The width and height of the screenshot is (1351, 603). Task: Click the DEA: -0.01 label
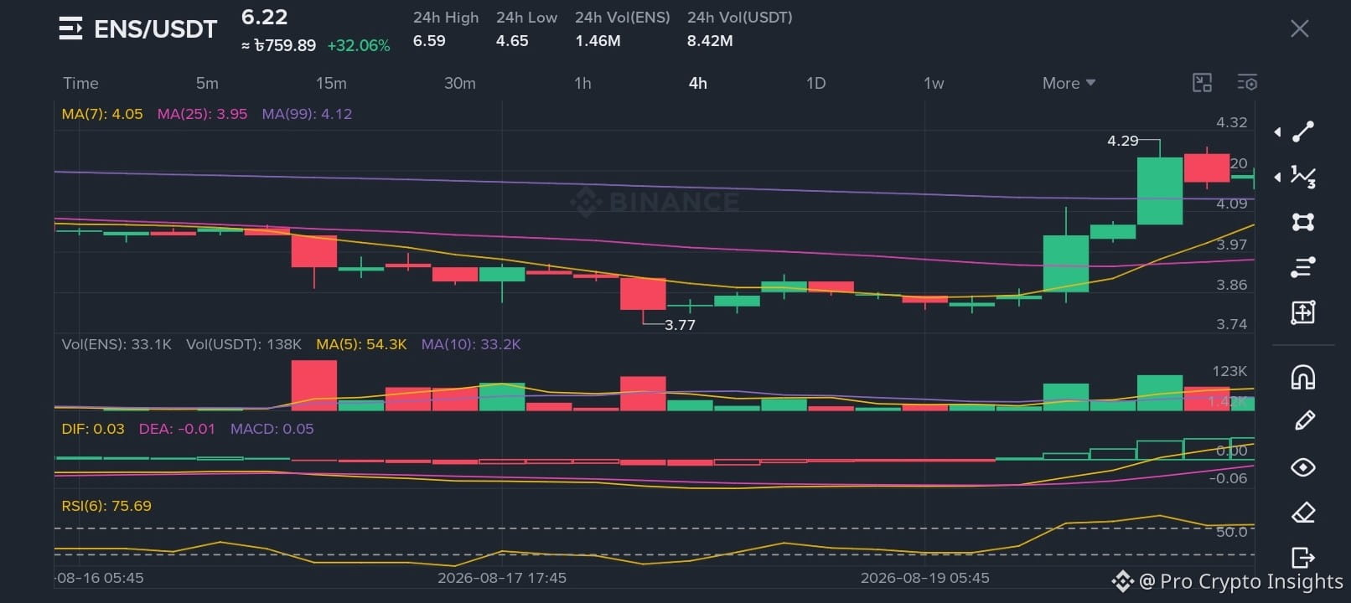tap(177, 429)
